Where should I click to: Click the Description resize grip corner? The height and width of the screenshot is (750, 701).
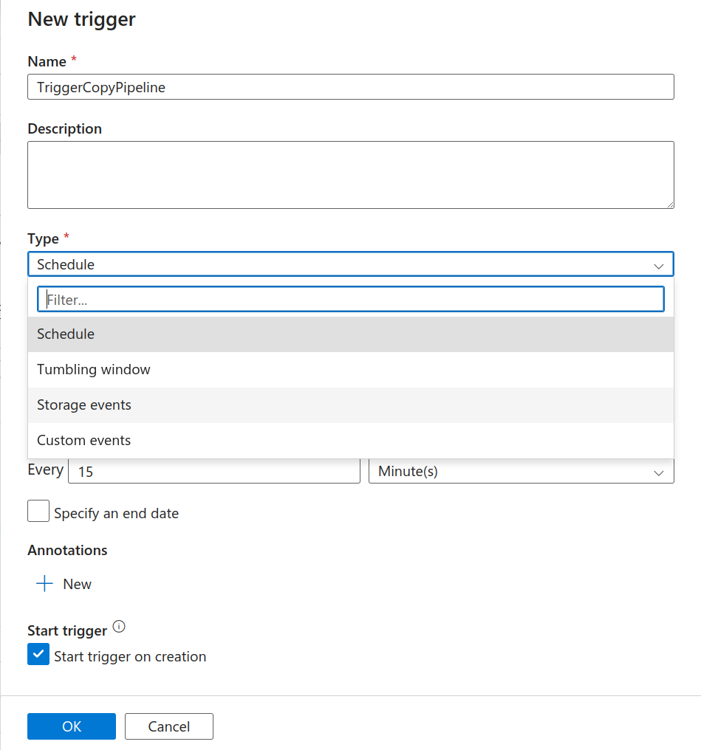pos(670,204)
